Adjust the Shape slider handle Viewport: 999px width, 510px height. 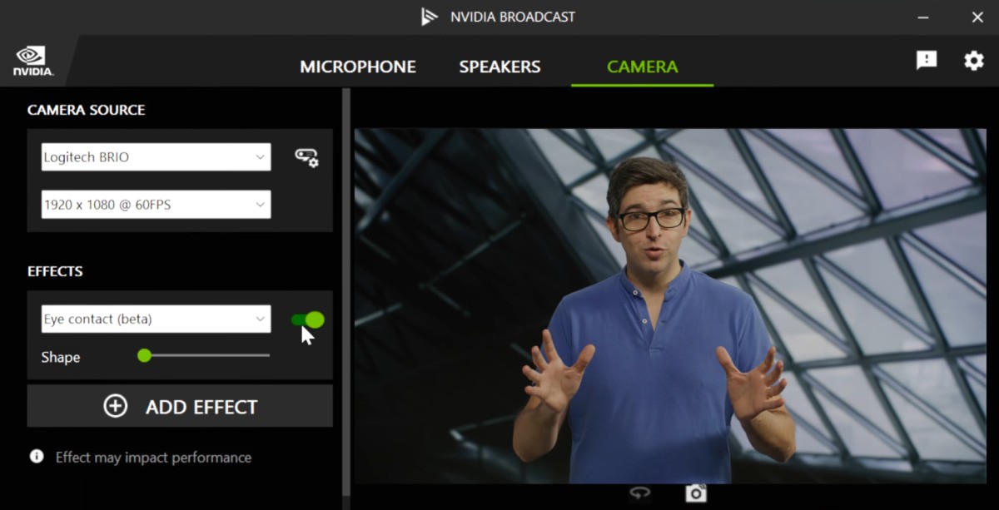pyautogui.click(x=144, y=356)
